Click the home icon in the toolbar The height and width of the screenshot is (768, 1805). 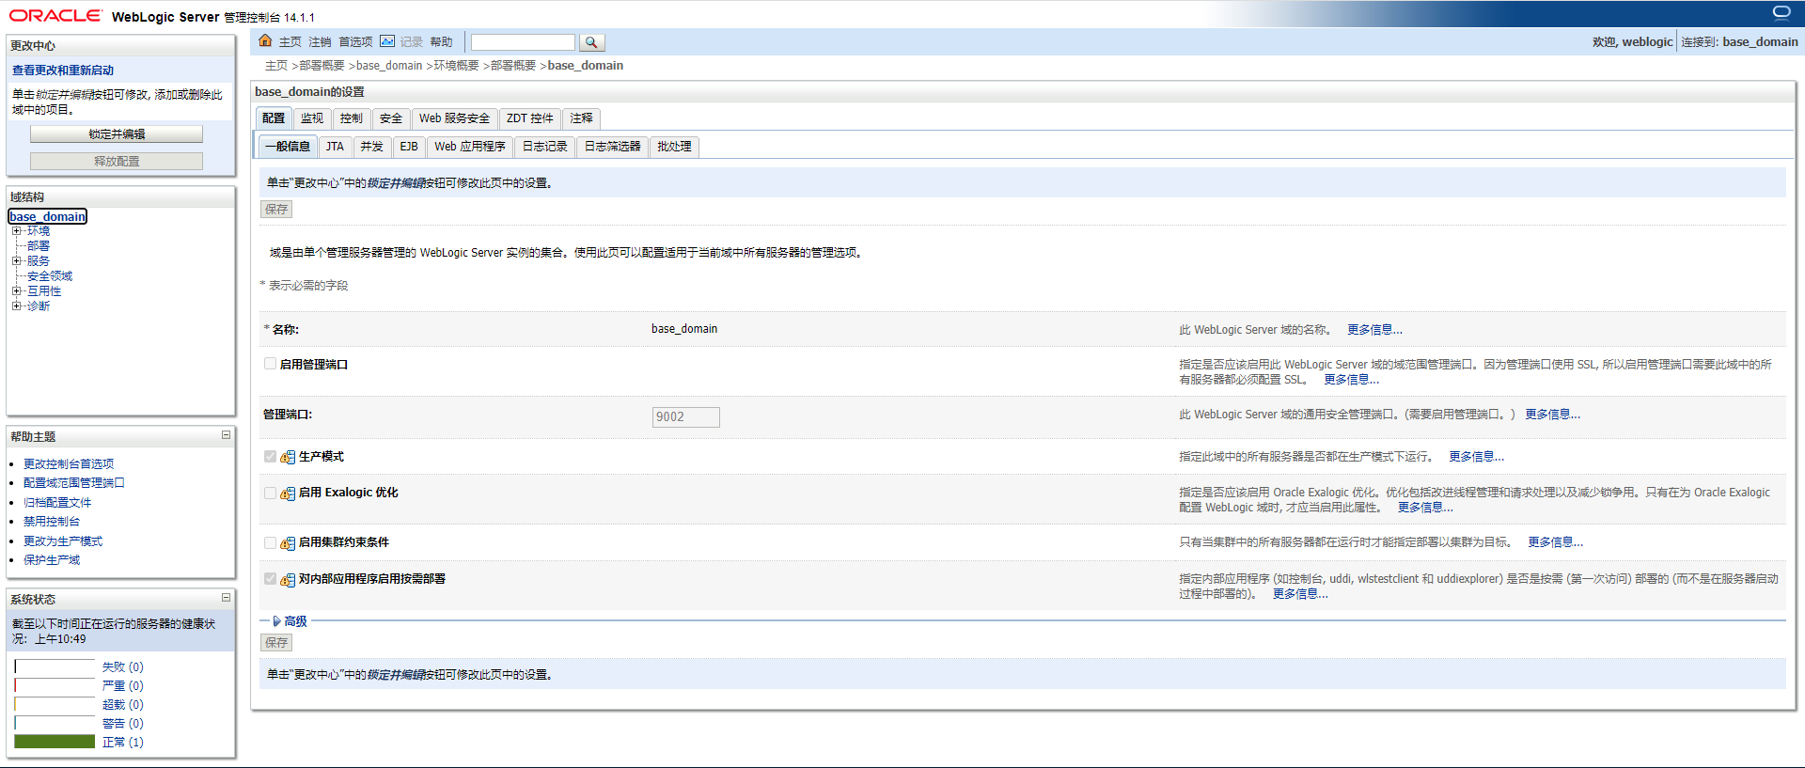(265, 41)
